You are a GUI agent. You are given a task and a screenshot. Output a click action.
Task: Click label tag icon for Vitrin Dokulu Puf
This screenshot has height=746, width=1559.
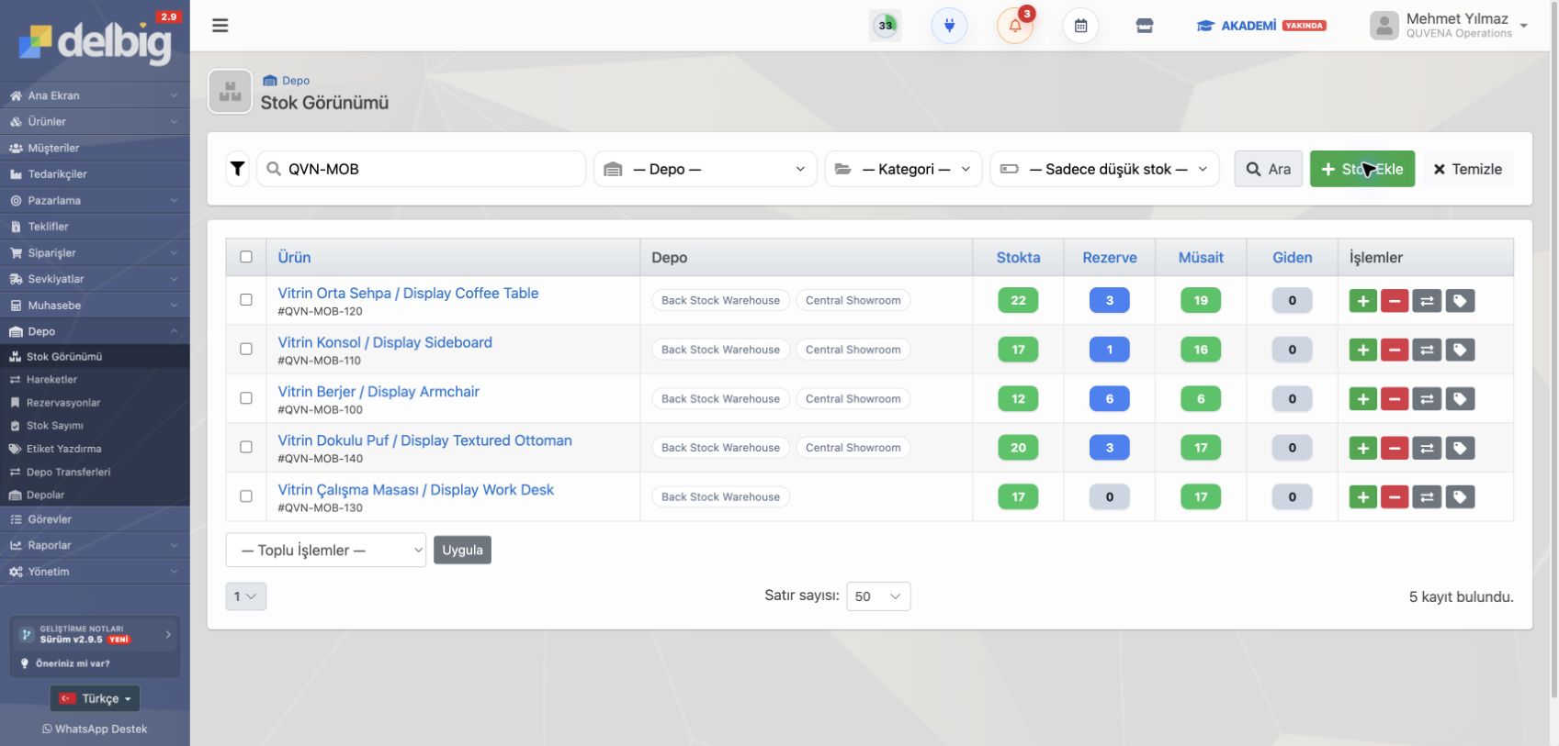tap(1460, 448)
